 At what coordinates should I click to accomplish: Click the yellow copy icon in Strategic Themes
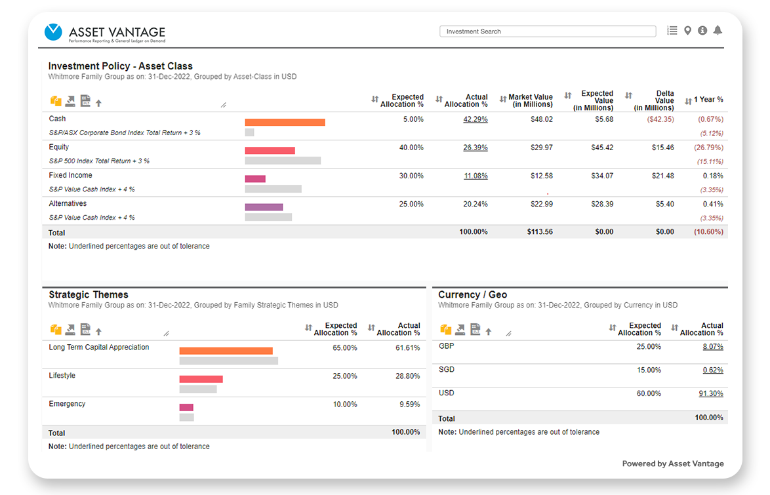[56, 330]
